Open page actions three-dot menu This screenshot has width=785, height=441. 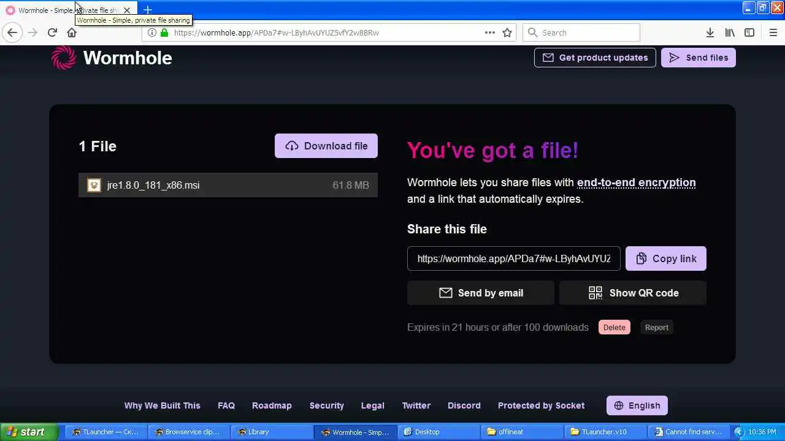click(489, 32)
